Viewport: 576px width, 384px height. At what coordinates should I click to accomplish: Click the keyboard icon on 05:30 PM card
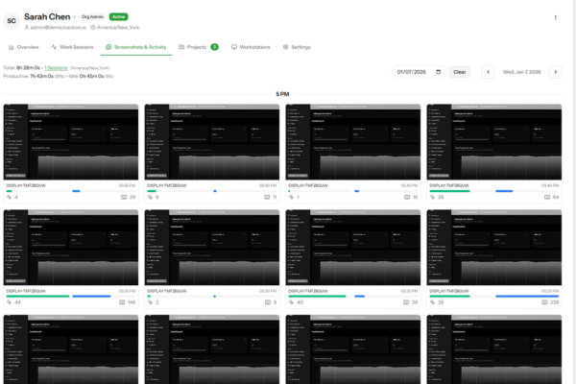click(x=268, y=302)
